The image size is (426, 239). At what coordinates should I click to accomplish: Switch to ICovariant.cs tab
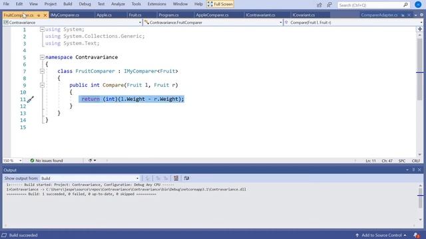(x=304, y=15)
